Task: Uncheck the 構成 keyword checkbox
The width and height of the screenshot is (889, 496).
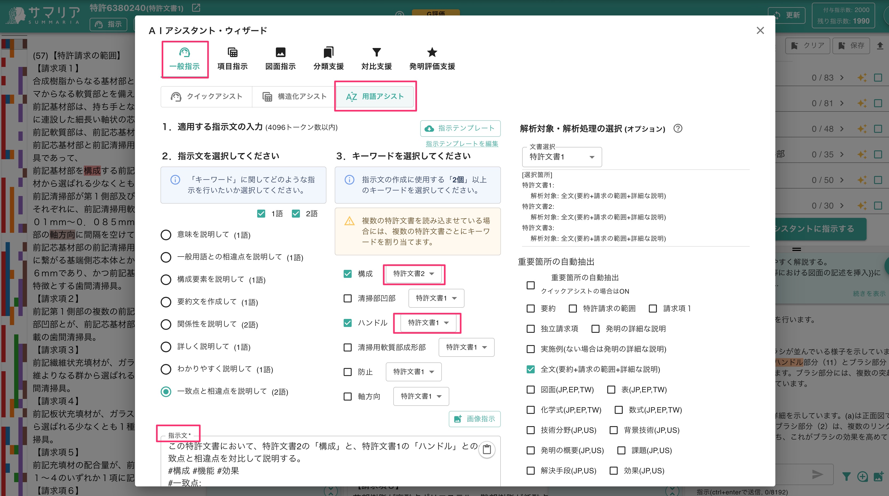Action: [348, 274]
